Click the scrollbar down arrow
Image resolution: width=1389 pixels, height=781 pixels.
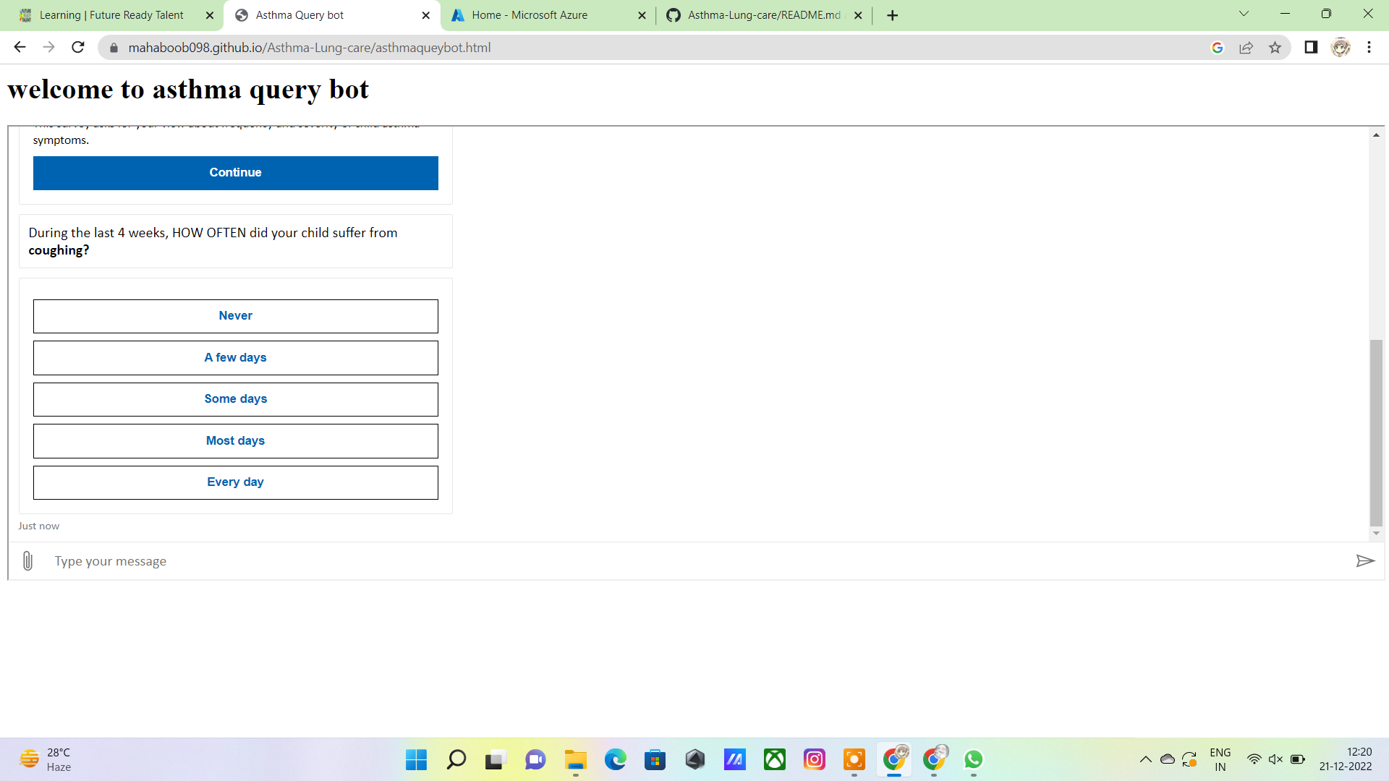pos(1376,534)
